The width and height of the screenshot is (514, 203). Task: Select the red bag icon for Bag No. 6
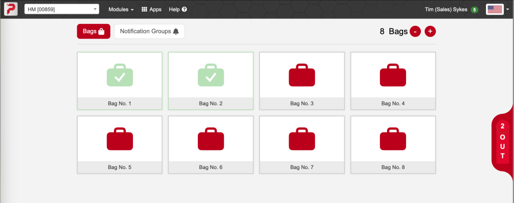(211, 138)
